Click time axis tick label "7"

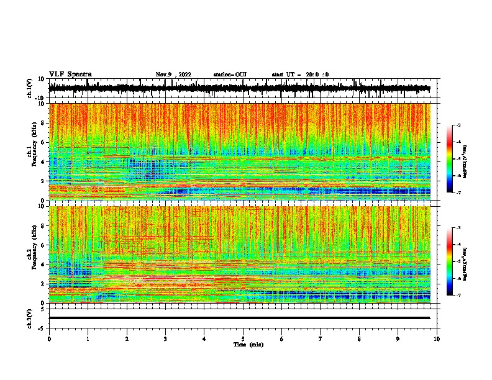(x=321, y=338)
